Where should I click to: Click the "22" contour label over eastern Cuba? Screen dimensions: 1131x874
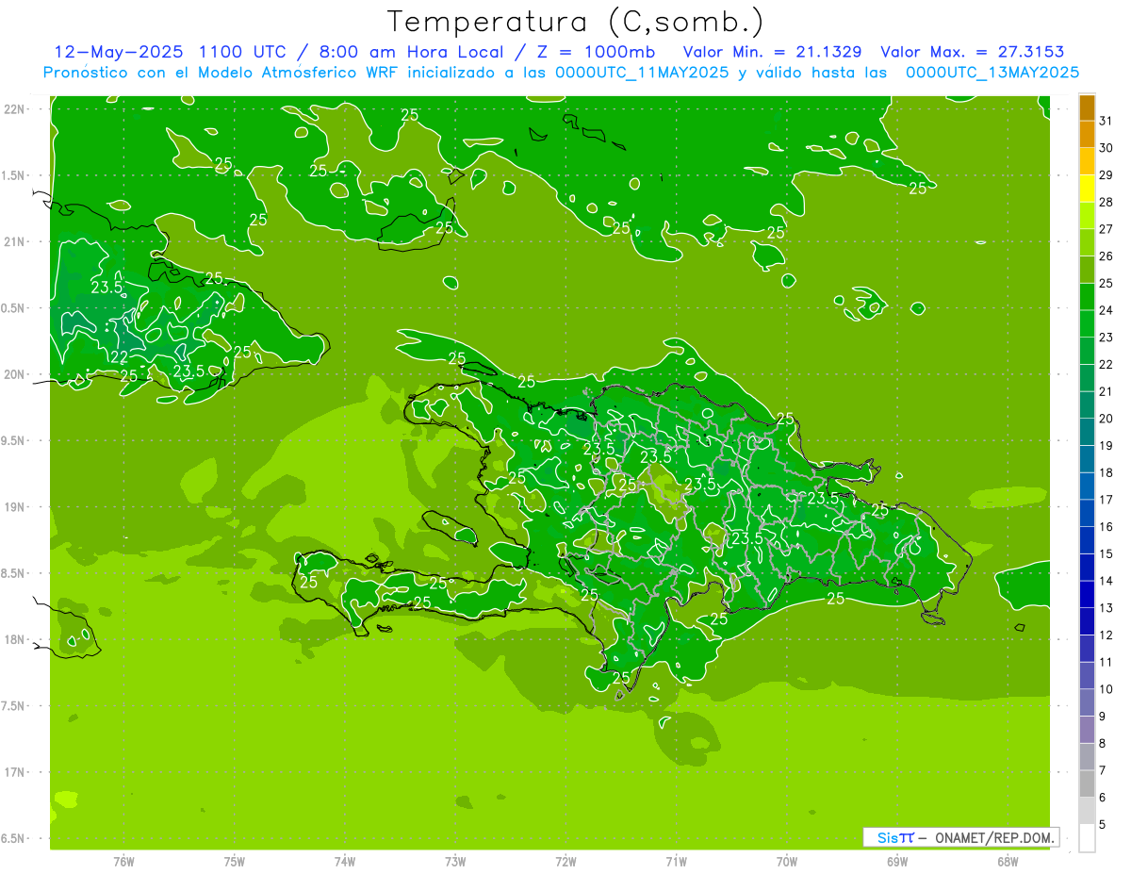119,357
